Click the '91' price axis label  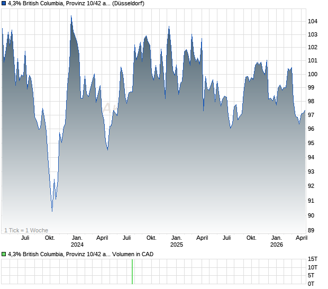pyautogui.click(x=311, y=201)
